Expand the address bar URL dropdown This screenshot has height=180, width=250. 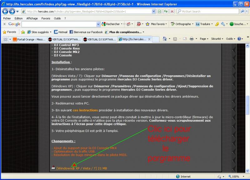point(153,11)
